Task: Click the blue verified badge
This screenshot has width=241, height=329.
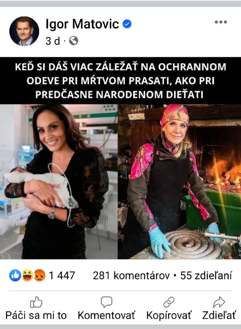Action: pyautogui.click(x=127, y=24)
